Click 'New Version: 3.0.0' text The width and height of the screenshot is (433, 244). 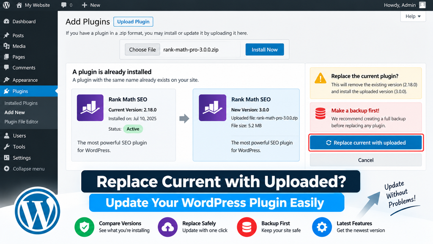coord(250,110)
